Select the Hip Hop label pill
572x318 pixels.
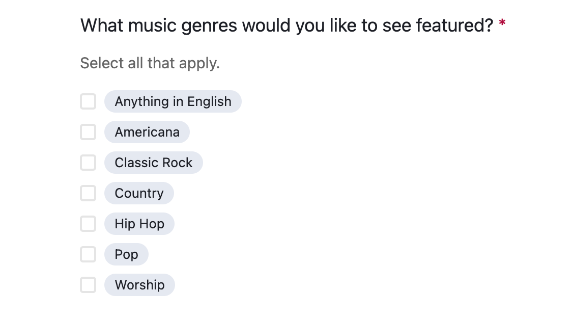click(139, 224)
